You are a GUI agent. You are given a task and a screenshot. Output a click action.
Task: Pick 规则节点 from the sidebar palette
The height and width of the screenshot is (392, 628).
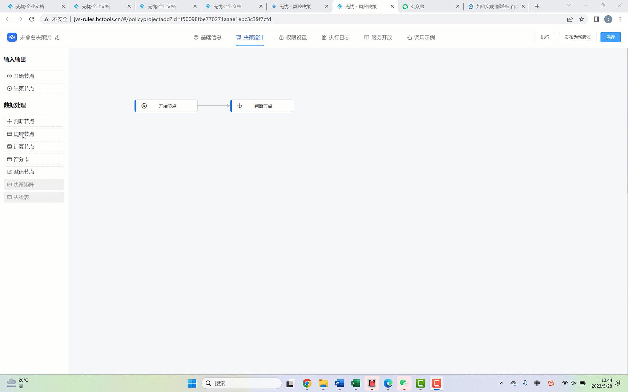click(34, 134)
